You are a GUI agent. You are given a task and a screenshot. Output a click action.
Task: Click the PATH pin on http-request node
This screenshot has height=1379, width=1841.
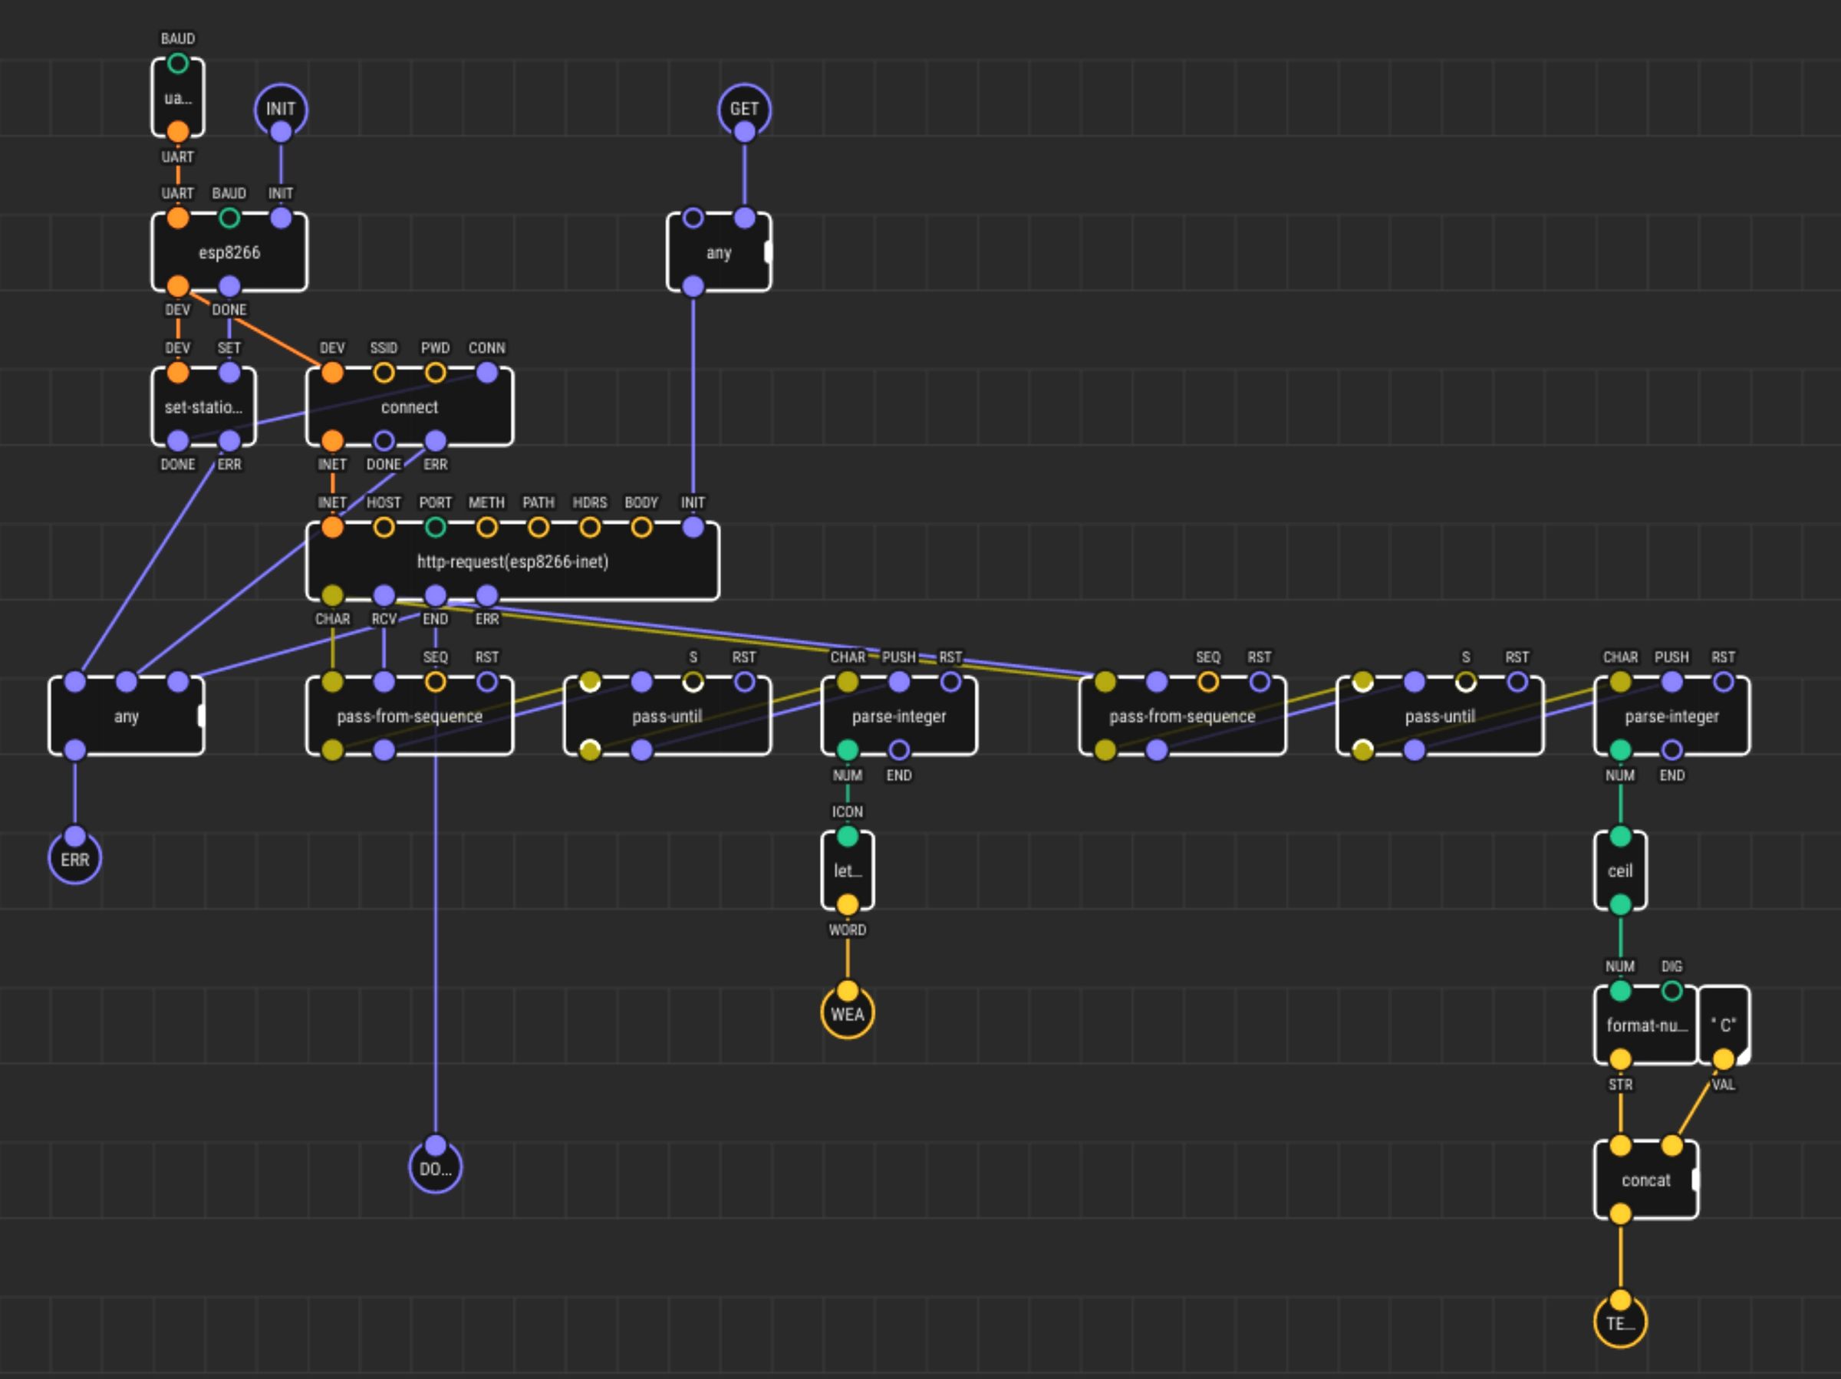click(x=538, y=527)
